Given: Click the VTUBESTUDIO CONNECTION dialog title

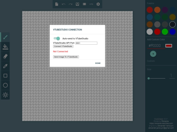Looking at the screenshot, I should (x=68, y=30).
